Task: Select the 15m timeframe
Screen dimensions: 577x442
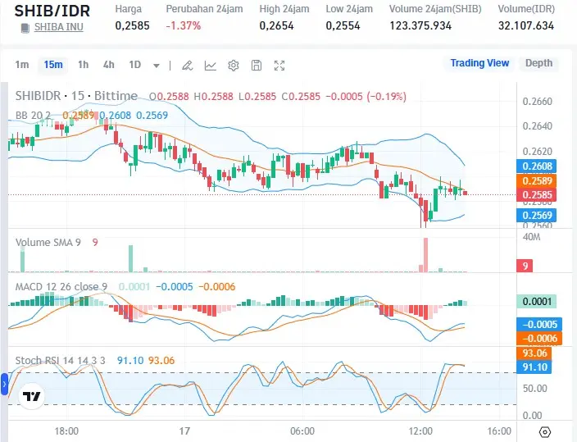Action: click(53, 65)
